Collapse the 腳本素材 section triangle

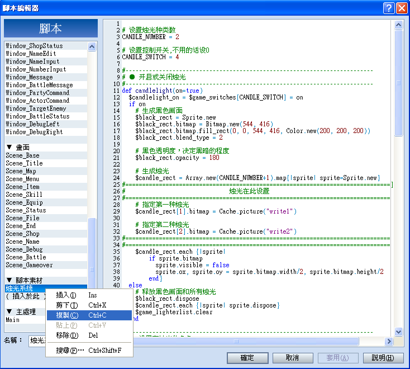9,280
